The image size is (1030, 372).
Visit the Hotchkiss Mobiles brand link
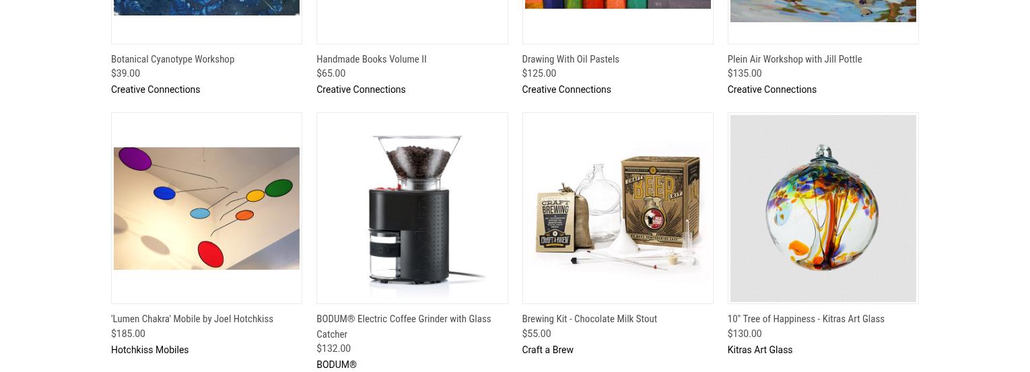click(149, 350)
